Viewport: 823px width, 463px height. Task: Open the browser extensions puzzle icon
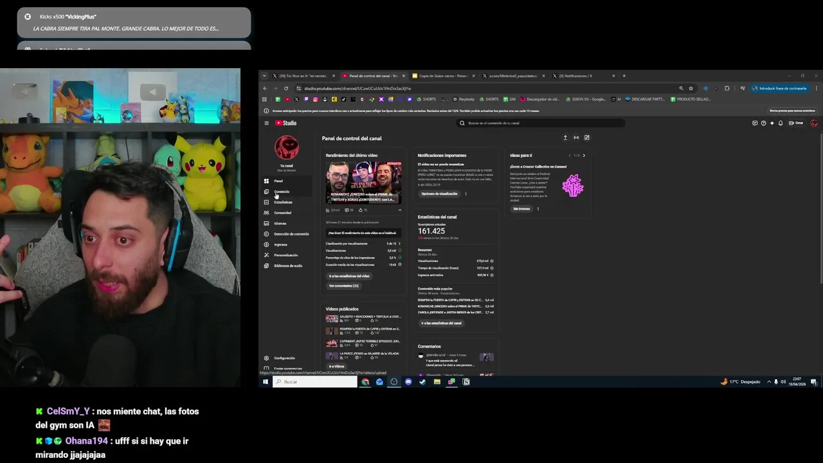pos(727,88)
